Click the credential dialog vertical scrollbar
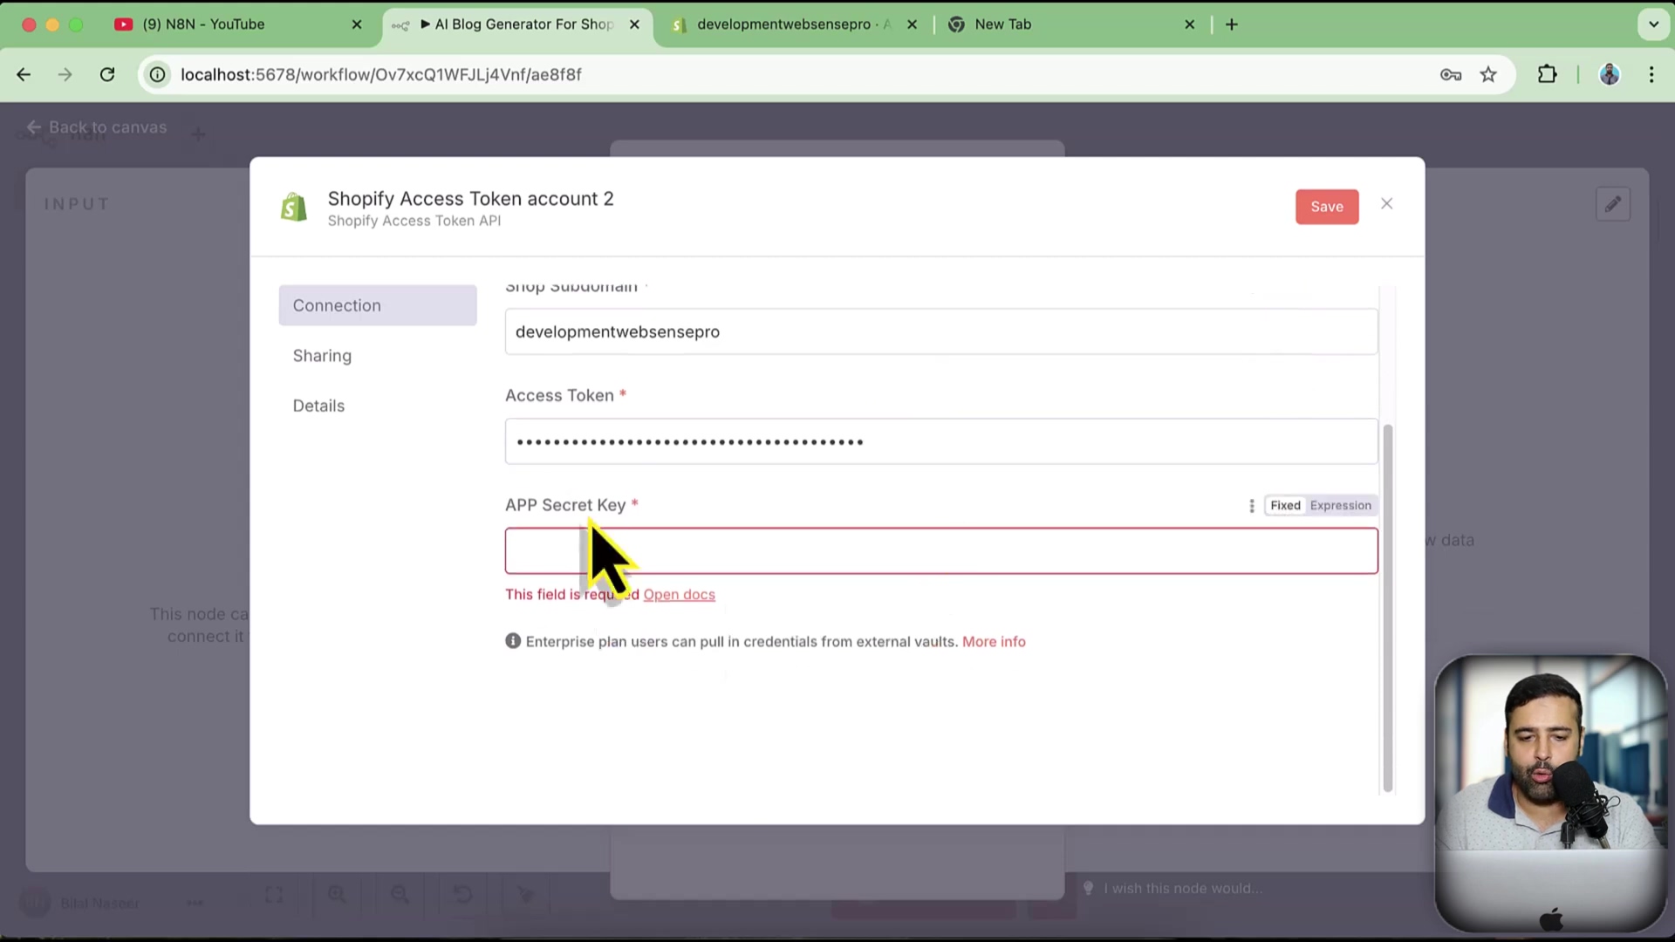 [x=1387, y=608]
